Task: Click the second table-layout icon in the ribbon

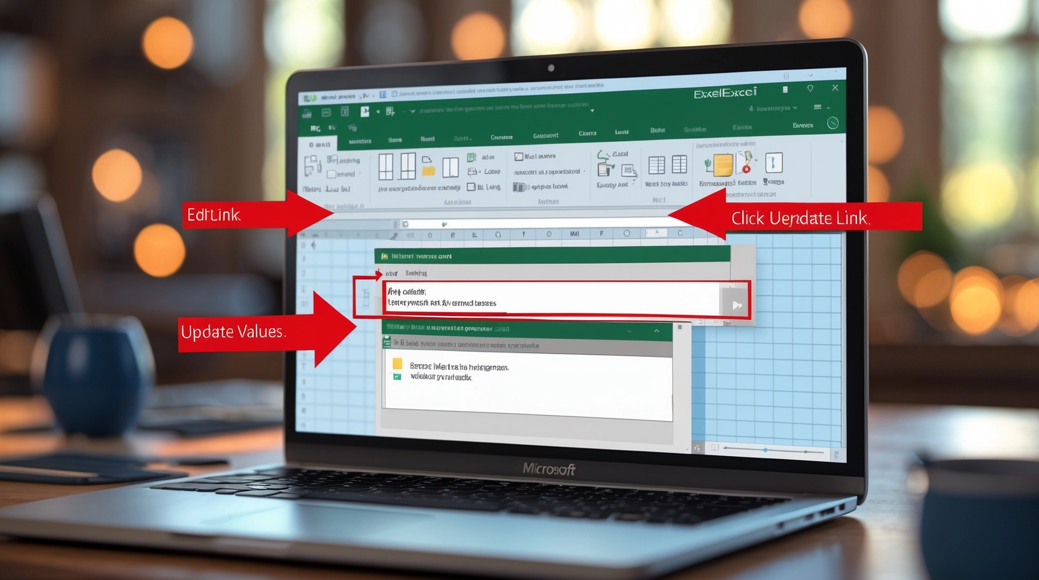Action: click(680, 164)
